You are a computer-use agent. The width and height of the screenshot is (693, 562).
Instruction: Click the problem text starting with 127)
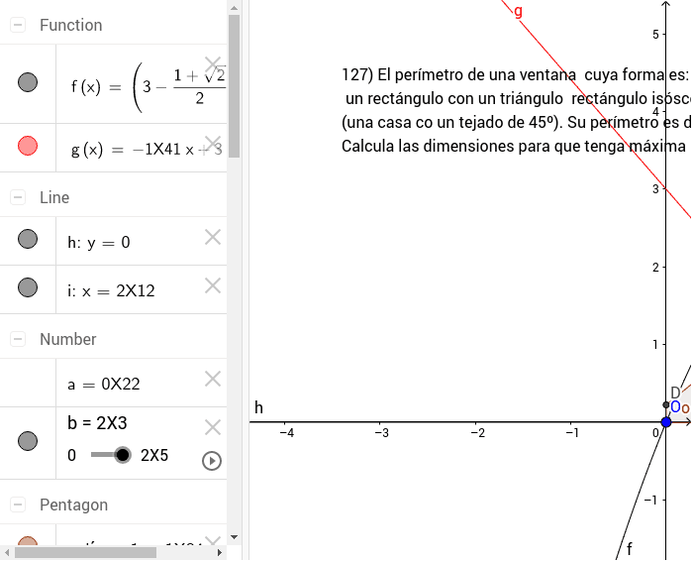click(516, 110)
